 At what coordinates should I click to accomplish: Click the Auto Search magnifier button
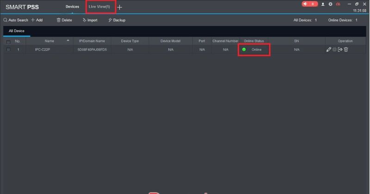click(x=16, y=20)
